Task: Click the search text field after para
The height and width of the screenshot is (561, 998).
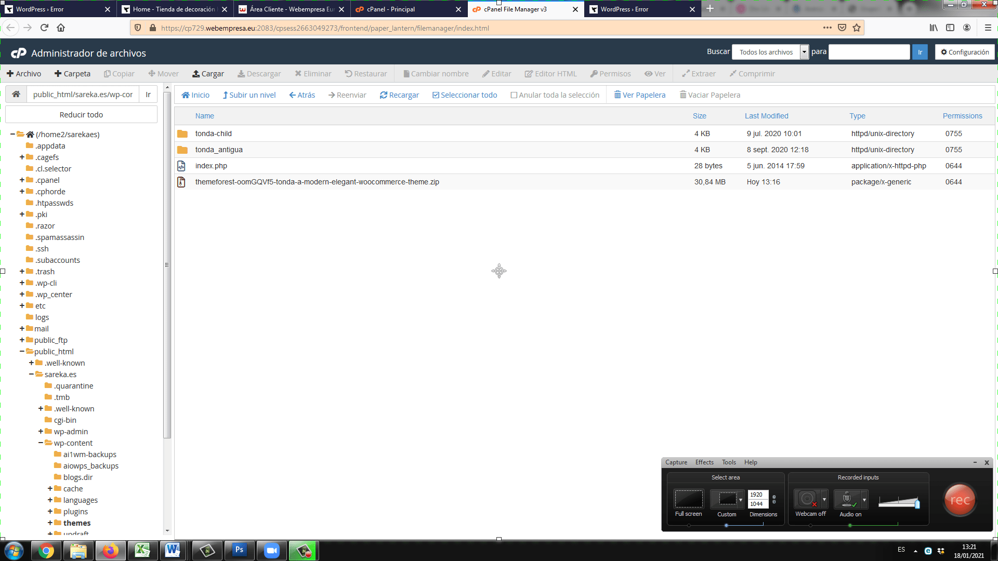Action: (869, 52)
